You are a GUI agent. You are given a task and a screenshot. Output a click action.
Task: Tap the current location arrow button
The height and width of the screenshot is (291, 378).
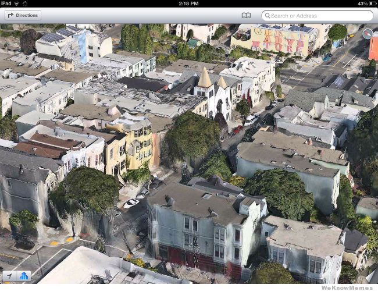tap(9, 276)
